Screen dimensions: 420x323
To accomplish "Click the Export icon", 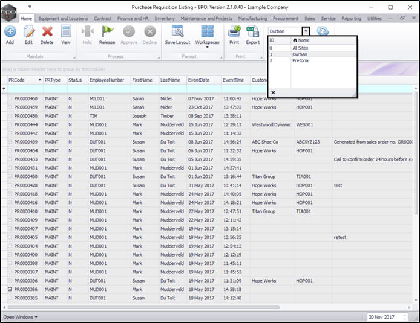I will click(x=252, y=31).
